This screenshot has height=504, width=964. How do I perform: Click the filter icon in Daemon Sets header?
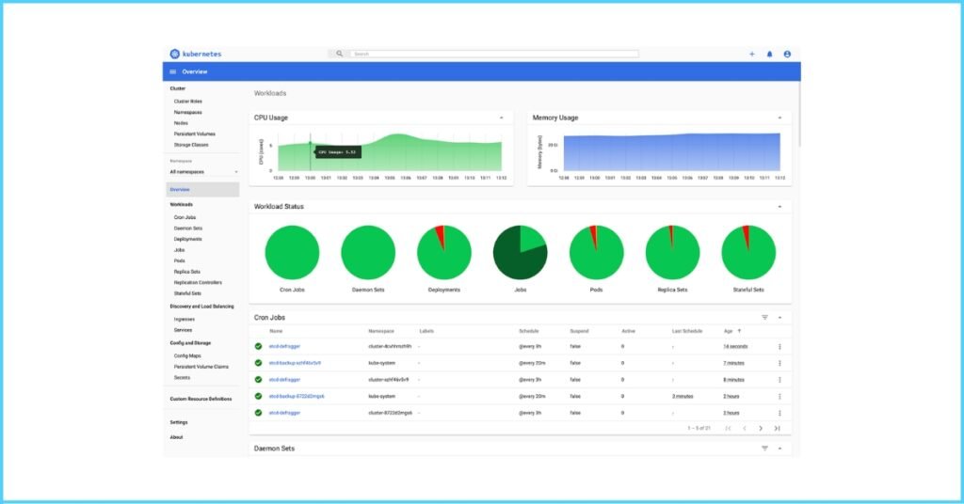point(764,449)
